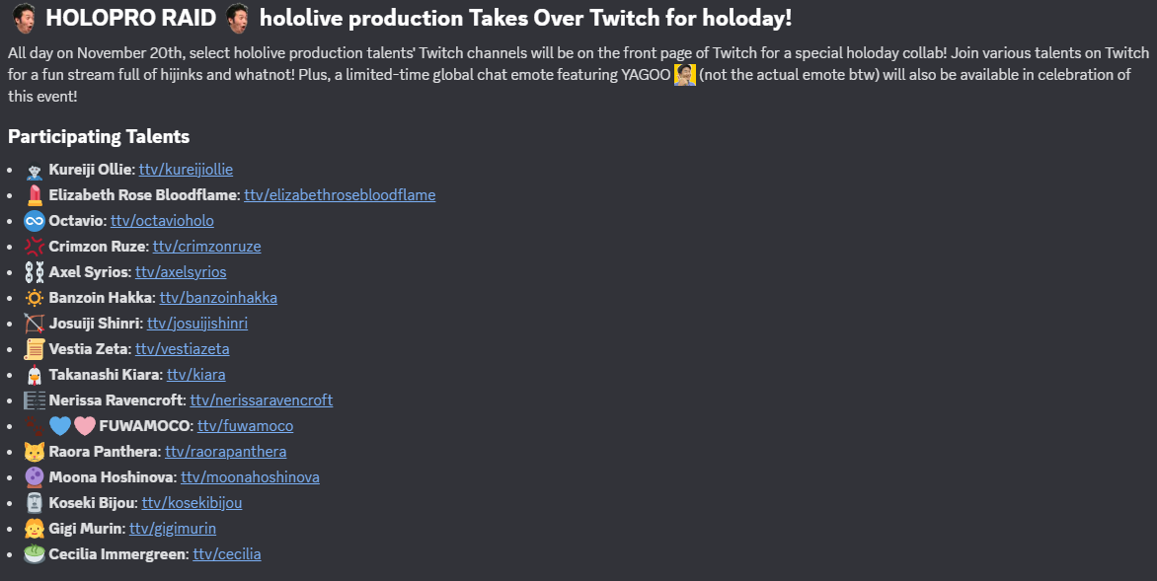The image size is (1157, 581).
Task: Click the lipstick emoji beside Elizabeth Rose Bloodflame
Action: pyautogui.click(x=35, y=195)
